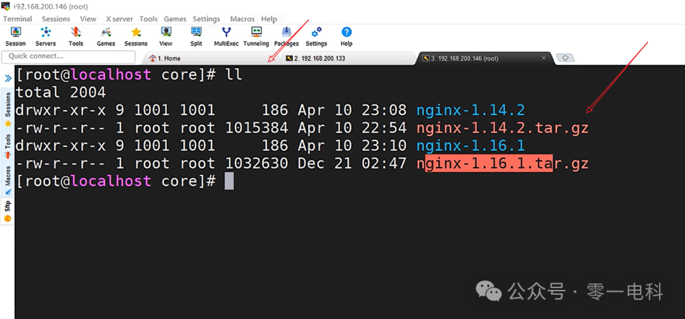Open the X server menu
Screen dimensions: 685x319
119,19
